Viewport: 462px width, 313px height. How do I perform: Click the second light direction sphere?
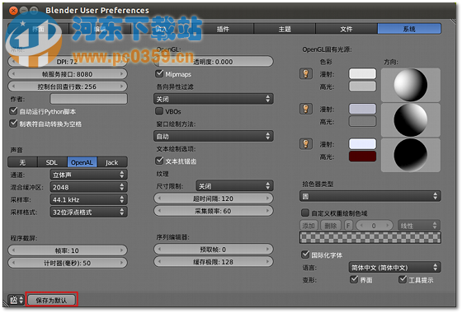(411, 119)
